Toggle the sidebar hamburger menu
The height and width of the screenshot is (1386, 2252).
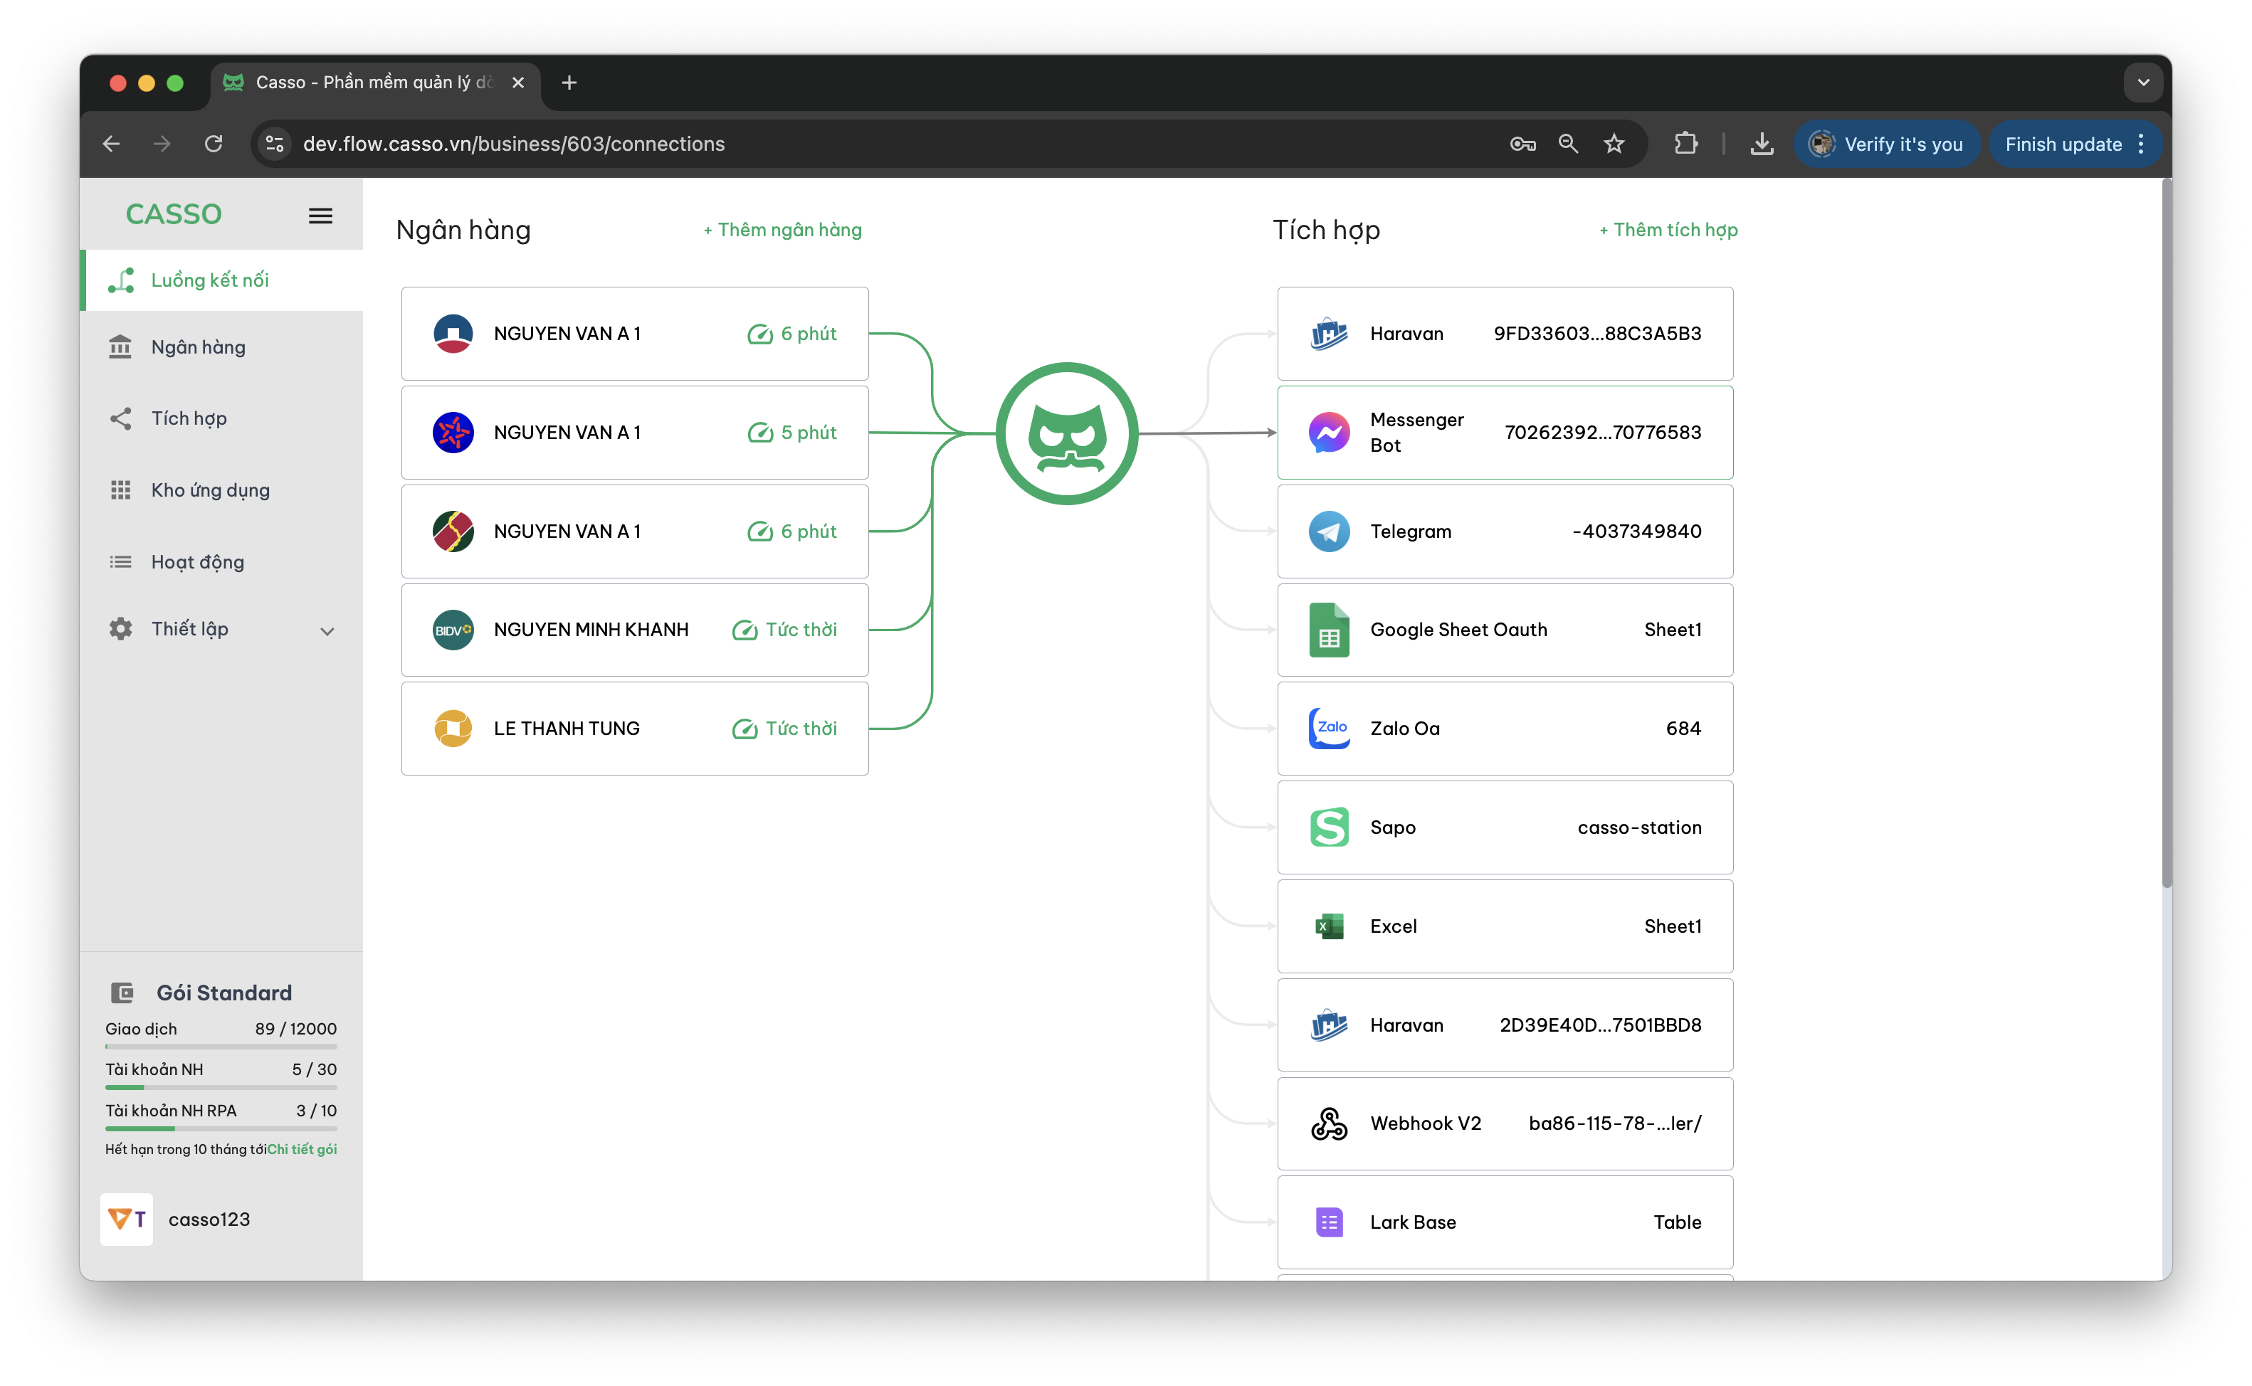pyautogui.click(x=320, y=216)
